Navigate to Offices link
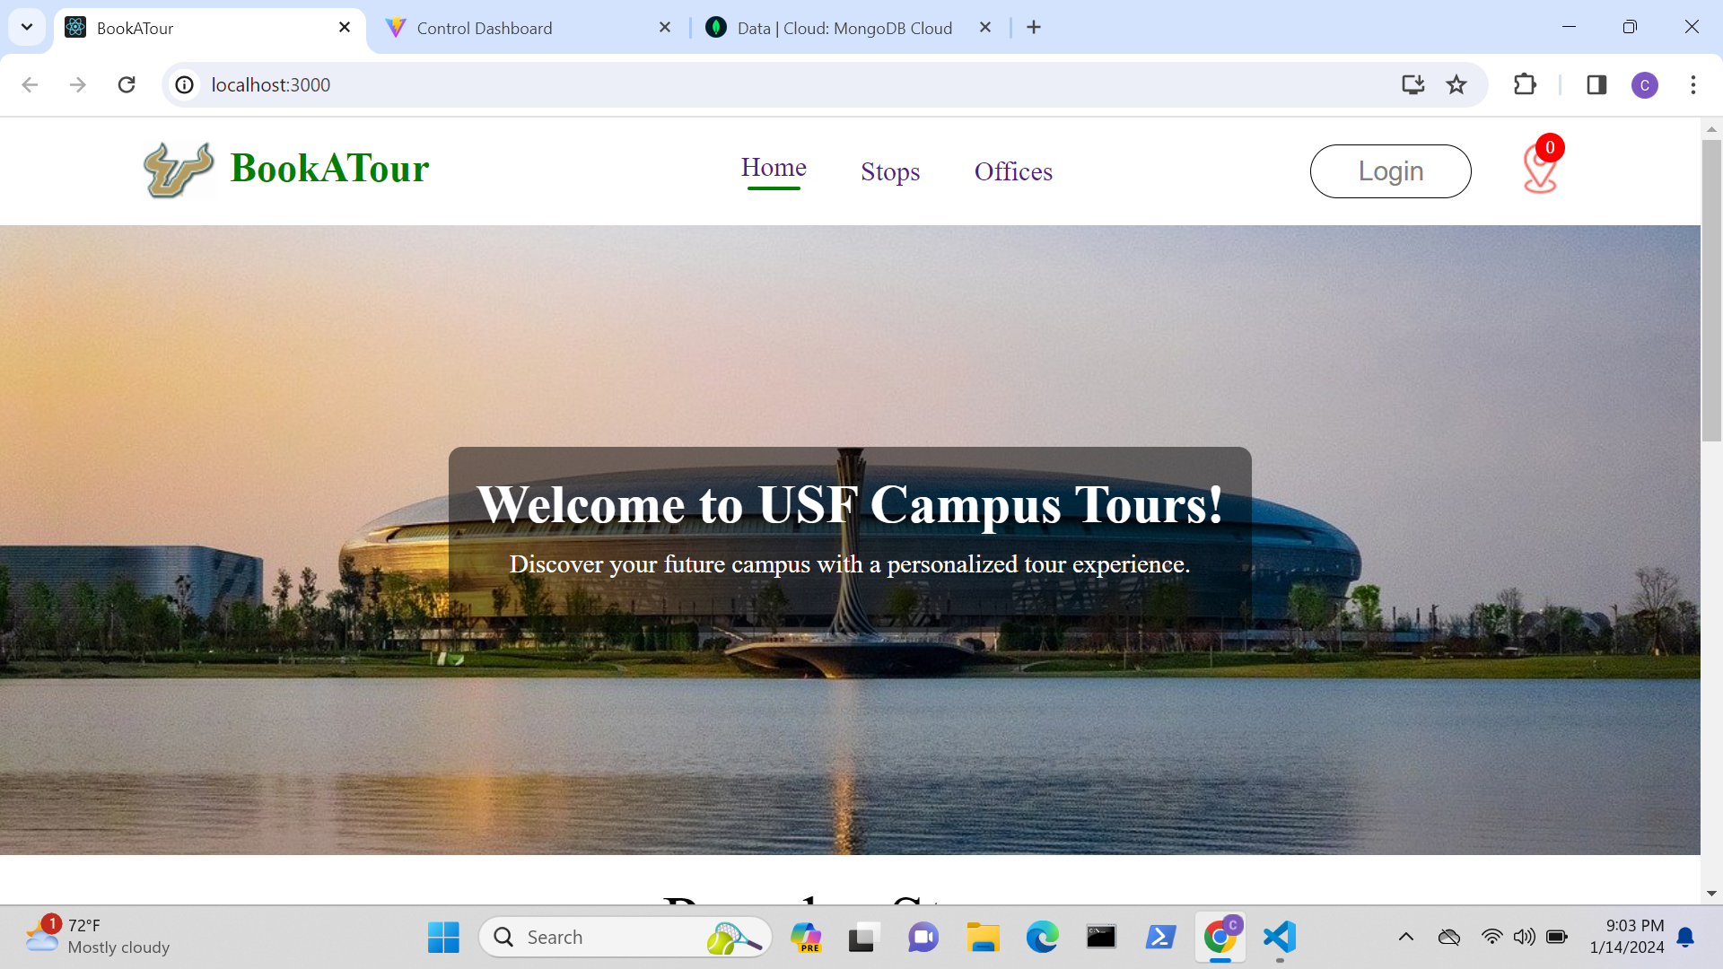Viewport: 1723px width, 969px height. tap(1013, 171)
